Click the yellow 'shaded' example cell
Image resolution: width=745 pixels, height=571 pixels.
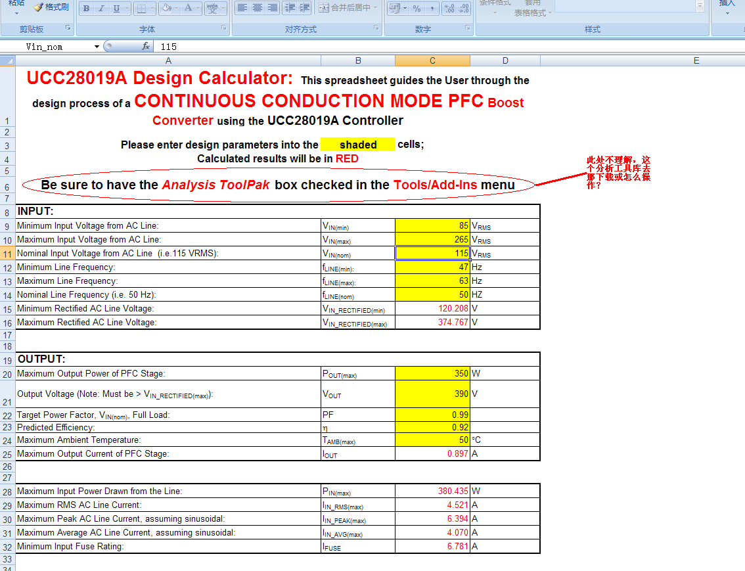coord(358,145)
